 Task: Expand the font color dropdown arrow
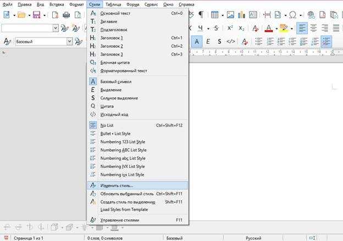point(276,29)
